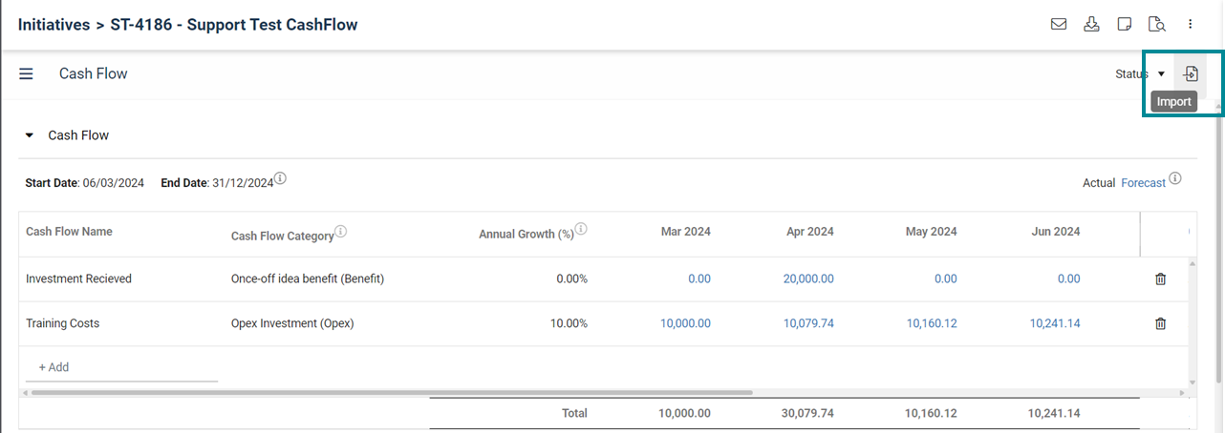Click info icon beside End Date
The height and width of the screenshot is (433, 1225).
(280, 178)
